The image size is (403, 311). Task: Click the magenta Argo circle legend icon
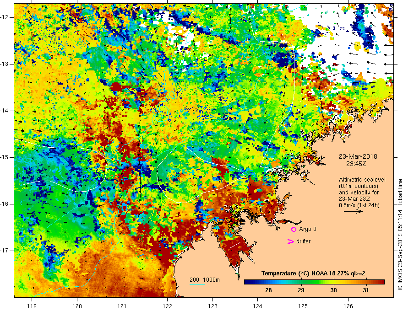tap(294, 229)
